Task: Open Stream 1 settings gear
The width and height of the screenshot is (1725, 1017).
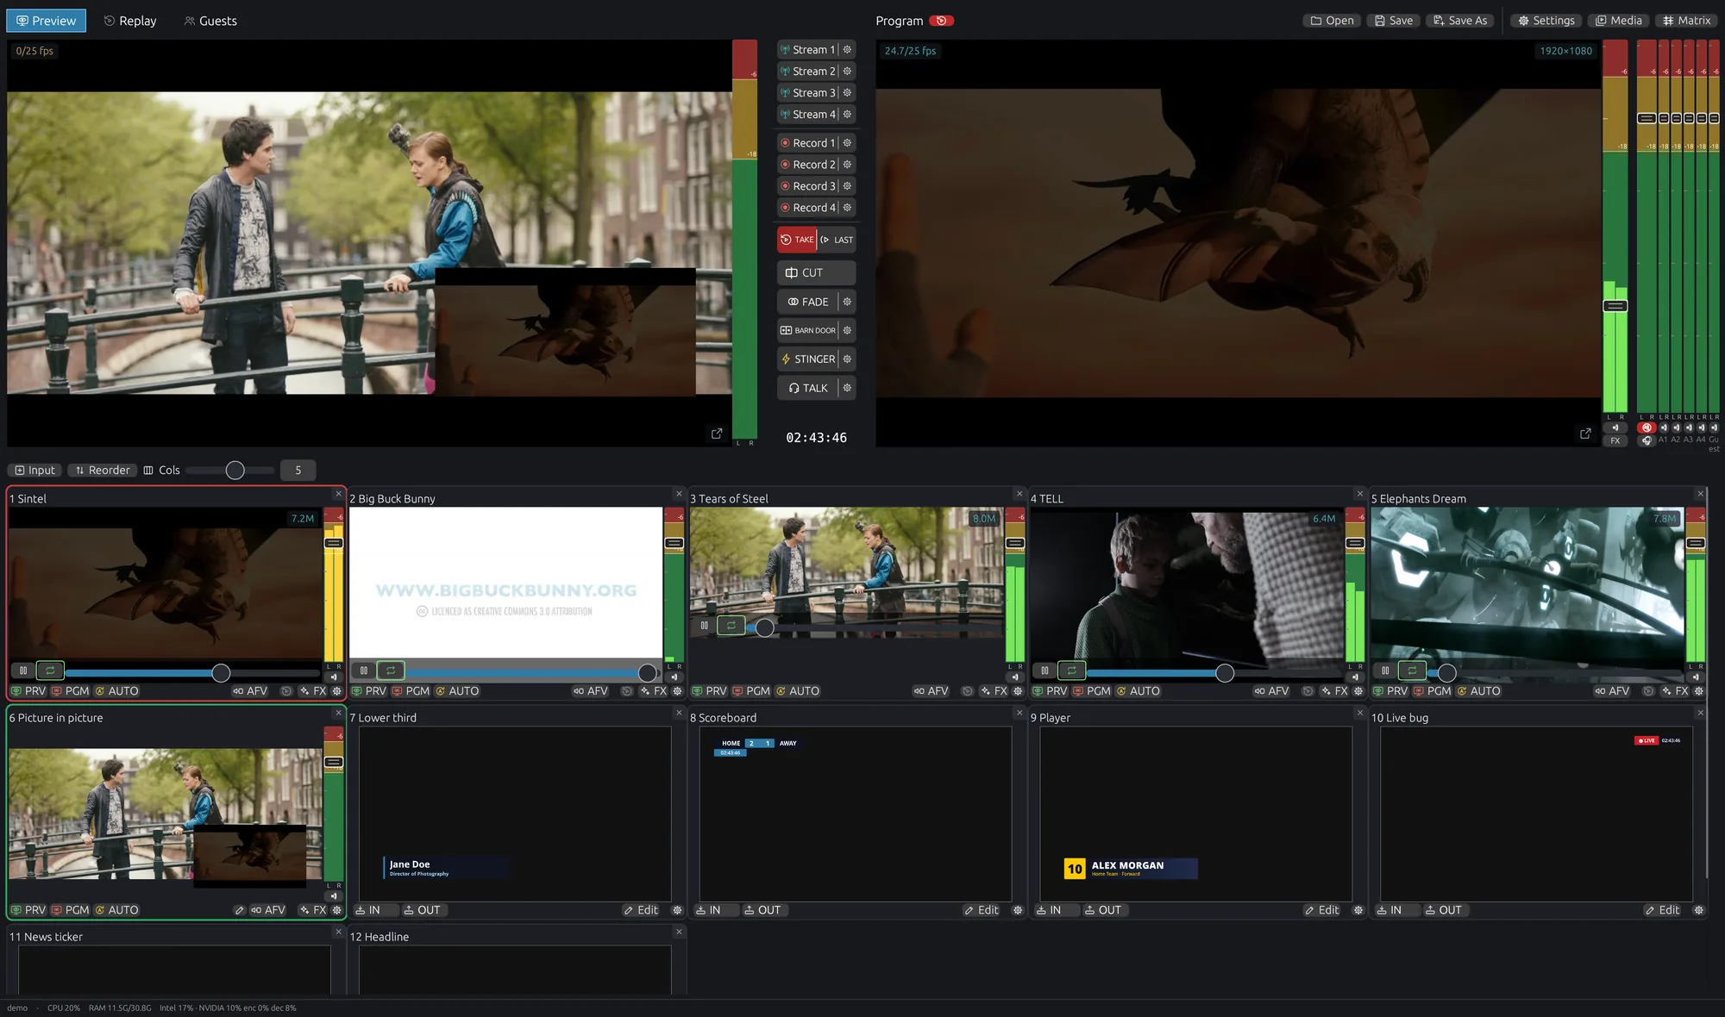Action: [x=847, y=50]
